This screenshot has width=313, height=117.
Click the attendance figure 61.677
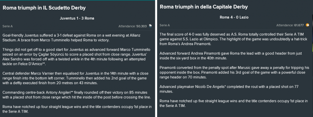(299, 25)
